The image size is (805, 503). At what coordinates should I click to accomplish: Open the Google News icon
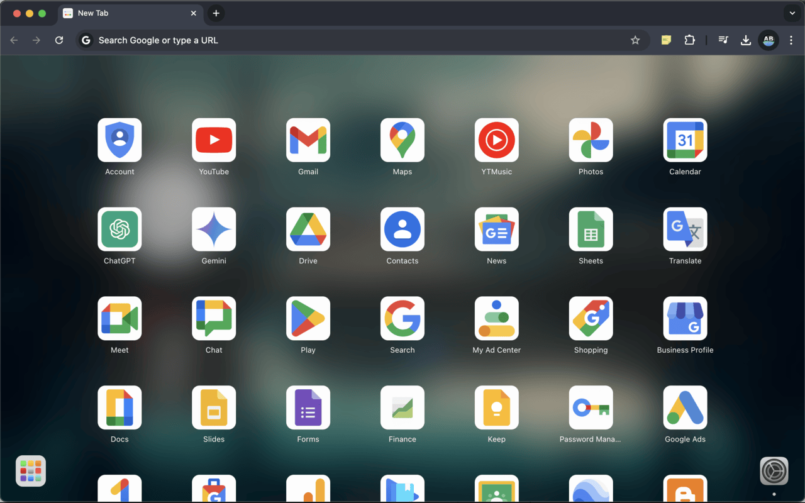click(497, 229)
